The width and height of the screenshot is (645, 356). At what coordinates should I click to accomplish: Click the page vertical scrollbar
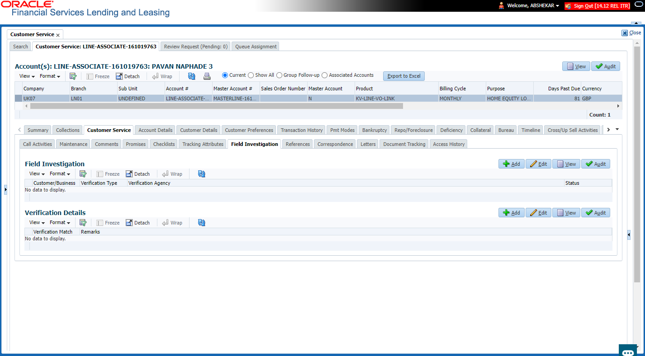(x=637, y=165)
